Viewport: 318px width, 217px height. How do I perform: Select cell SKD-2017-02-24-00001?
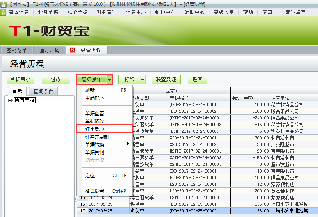(x=200, y=171)
